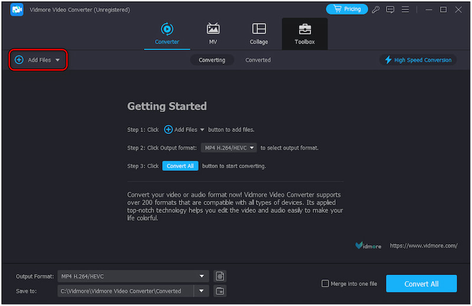472x306 pixels.
Task: Expand the Save to path dropdown arrow
Action: tap(202, 291)
